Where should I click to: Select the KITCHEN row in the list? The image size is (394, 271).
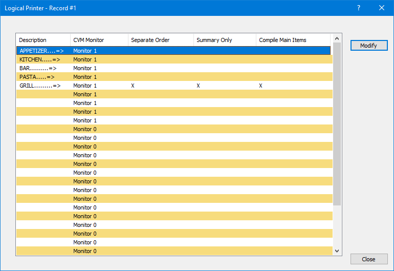coord(39,59)
